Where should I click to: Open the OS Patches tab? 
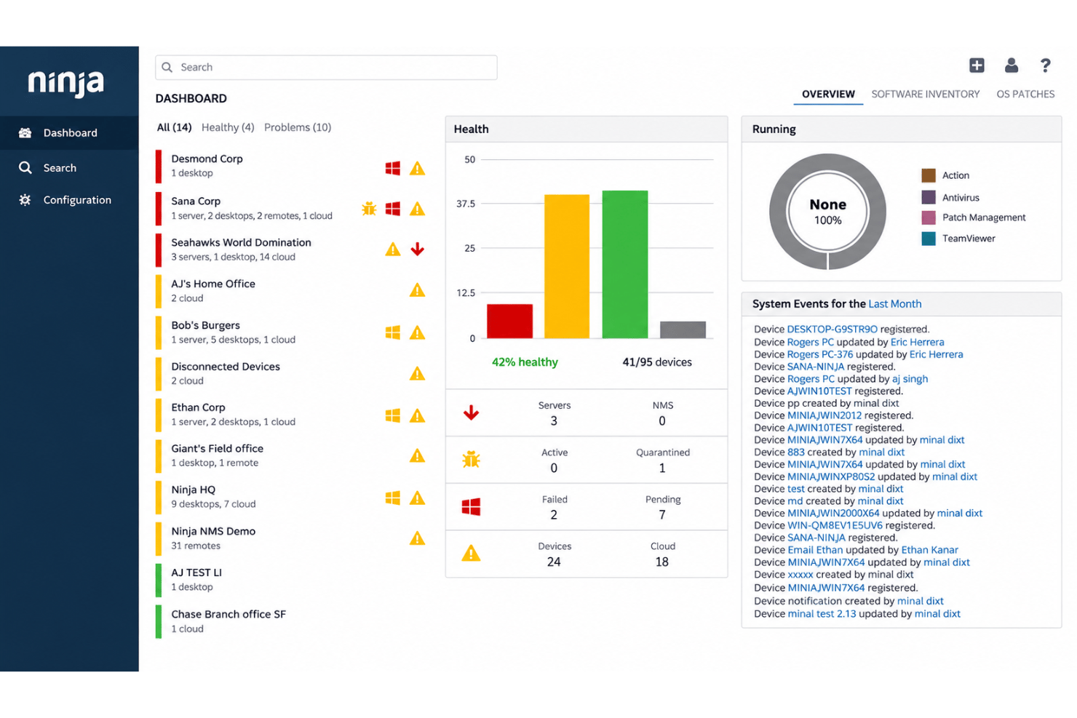pos(1025,94)
